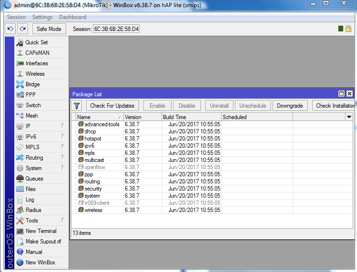Open the Queues sidebar entry

tap(41, 179)
